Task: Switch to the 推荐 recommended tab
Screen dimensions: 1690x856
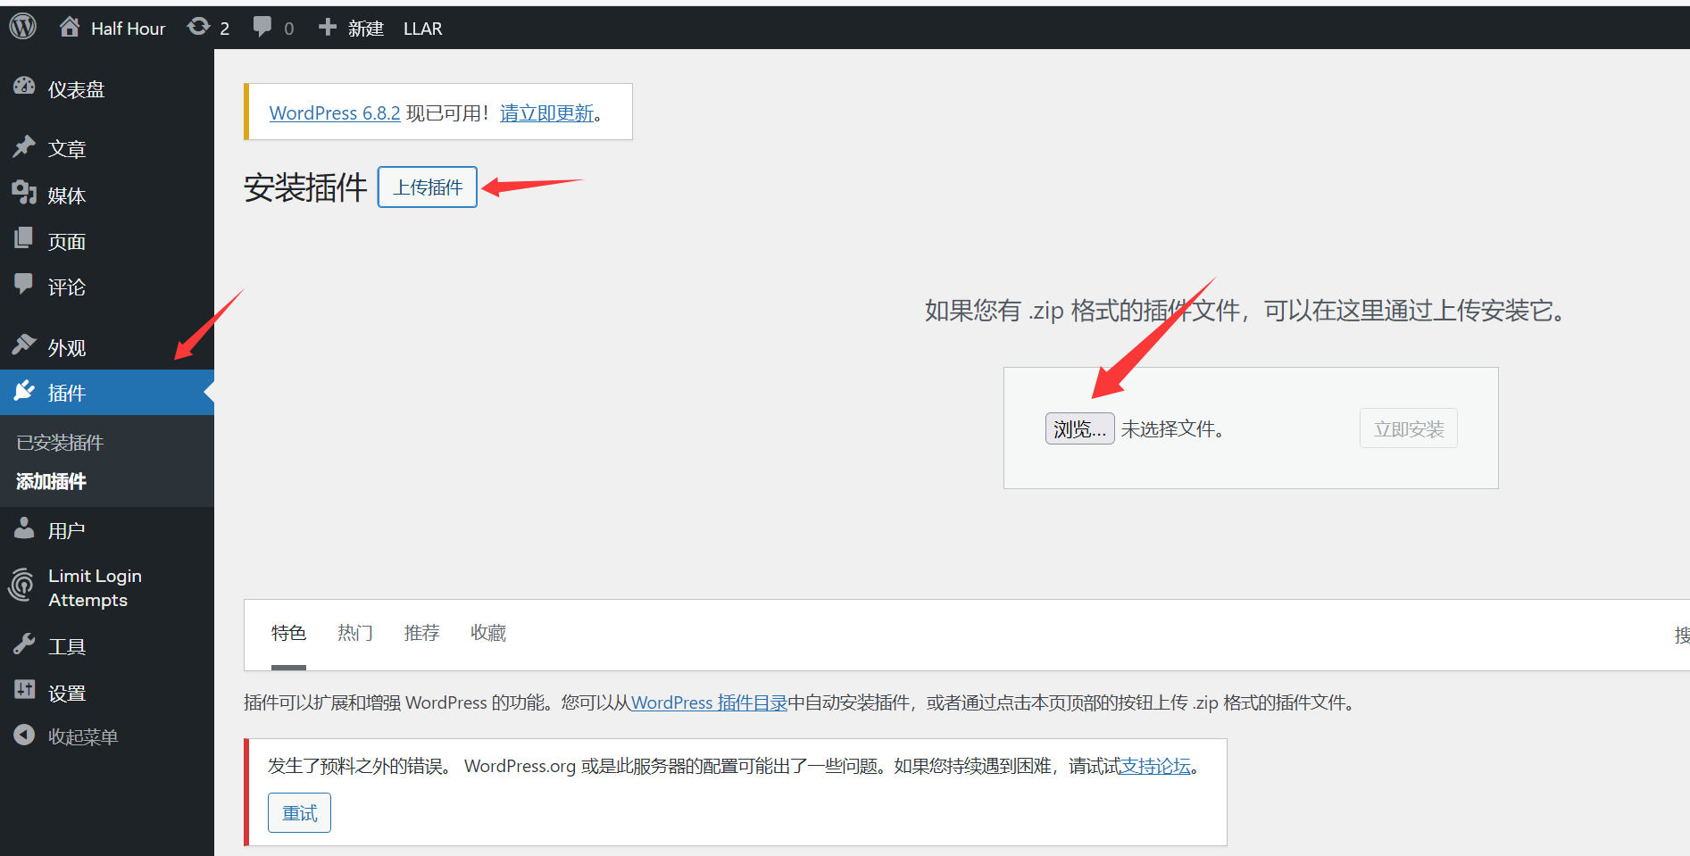Action: (421, 633)
